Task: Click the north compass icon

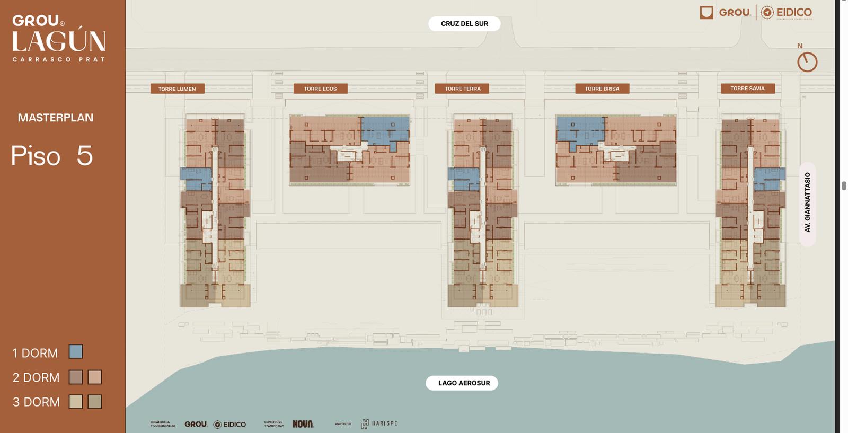Action: click(807, 62)
